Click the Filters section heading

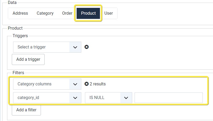coord(18,73)
